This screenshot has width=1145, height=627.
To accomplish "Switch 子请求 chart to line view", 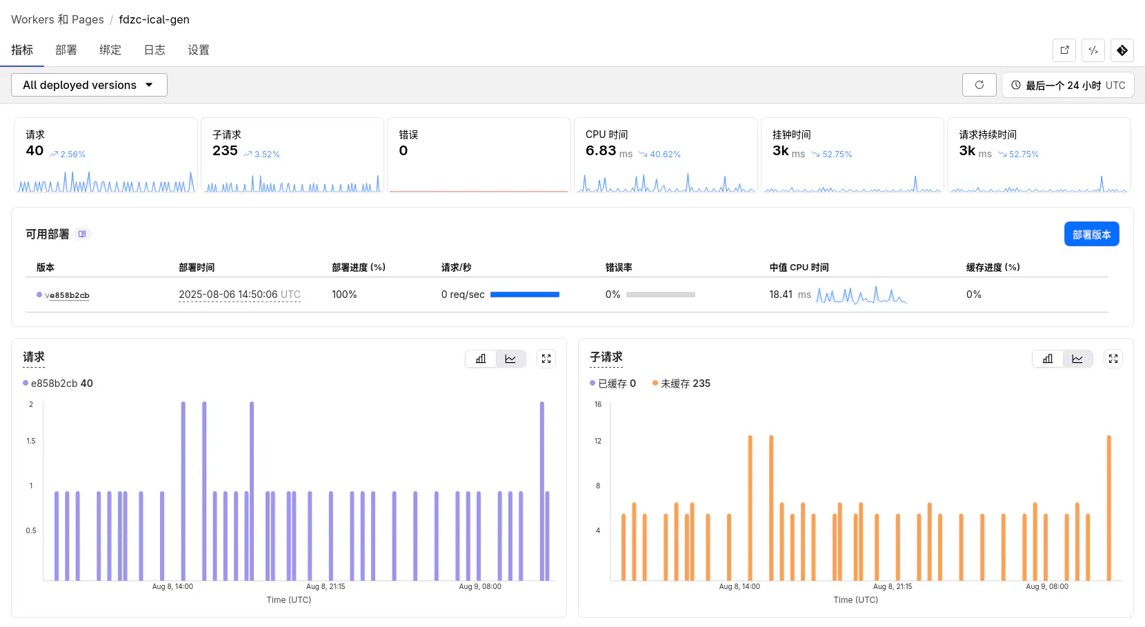I will click(1077, 359).
